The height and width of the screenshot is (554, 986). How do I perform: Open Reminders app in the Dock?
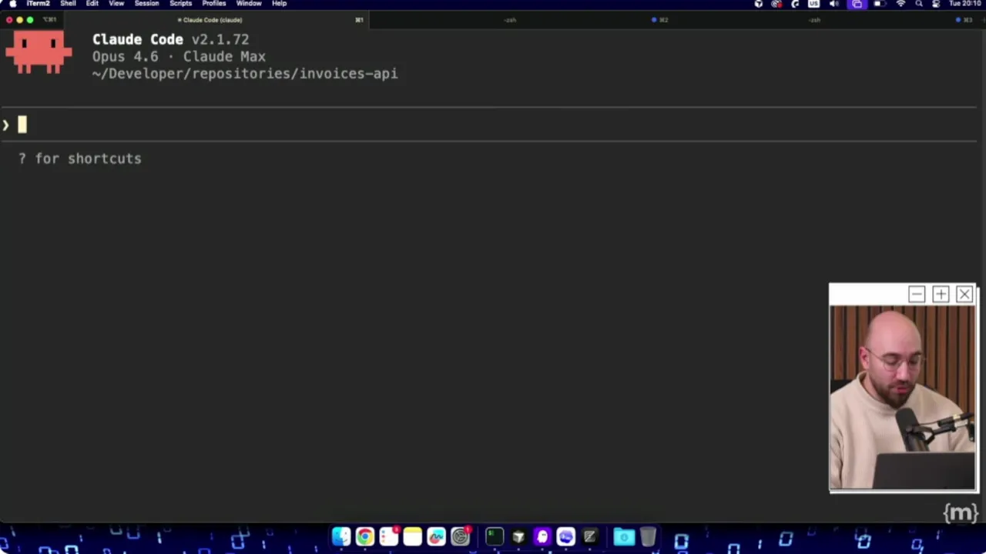389,536
